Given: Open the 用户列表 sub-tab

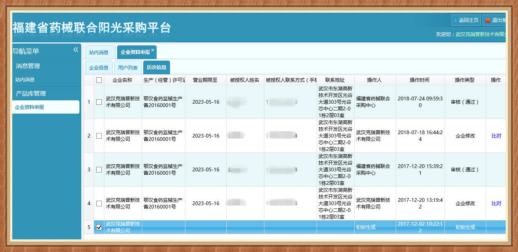Looking at the screenshot, I should 128,68.
